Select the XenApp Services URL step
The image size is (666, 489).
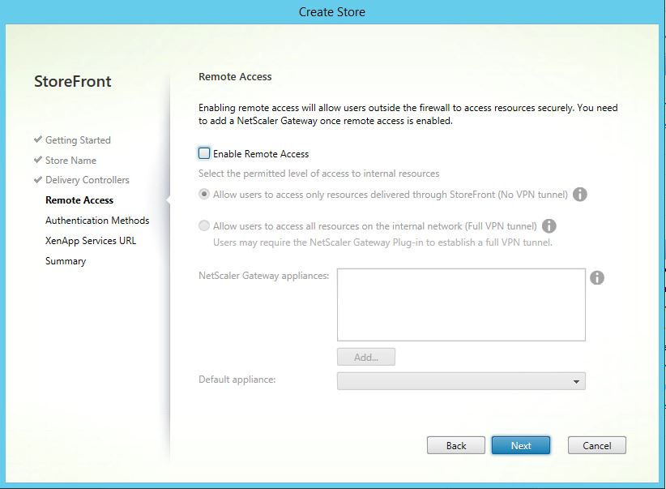pos(91,241)
